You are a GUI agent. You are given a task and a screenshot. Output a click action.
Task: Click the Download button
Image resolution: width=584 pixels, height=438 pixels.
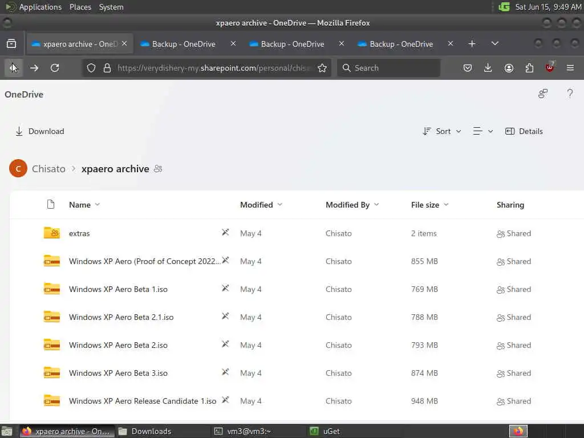39,131
